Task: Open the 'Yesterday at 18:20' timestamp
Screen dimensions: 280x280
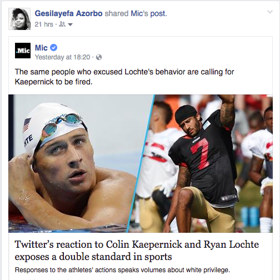Action: 62,57
